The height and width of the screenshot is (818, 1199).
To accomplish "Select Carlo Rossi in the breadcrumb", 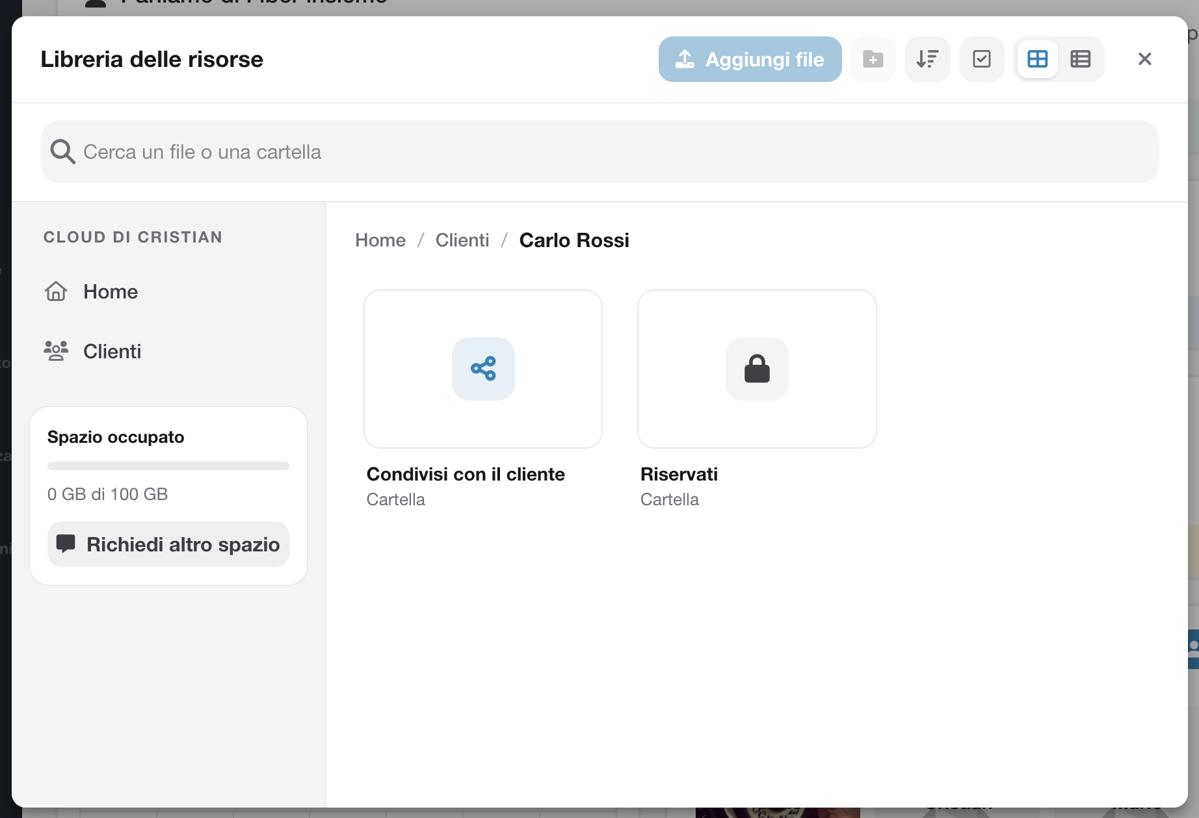I will (x=574, y=240).
